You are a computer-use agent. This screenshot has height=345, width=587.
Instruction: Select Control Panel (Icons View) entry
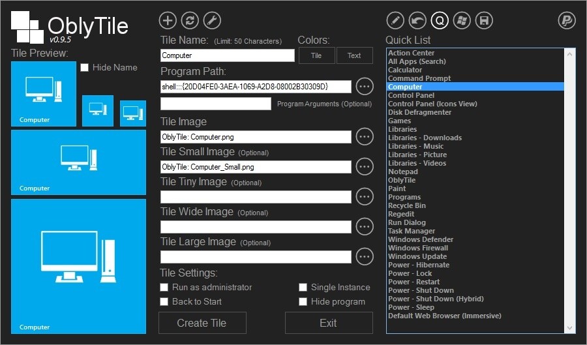point(432,104)
